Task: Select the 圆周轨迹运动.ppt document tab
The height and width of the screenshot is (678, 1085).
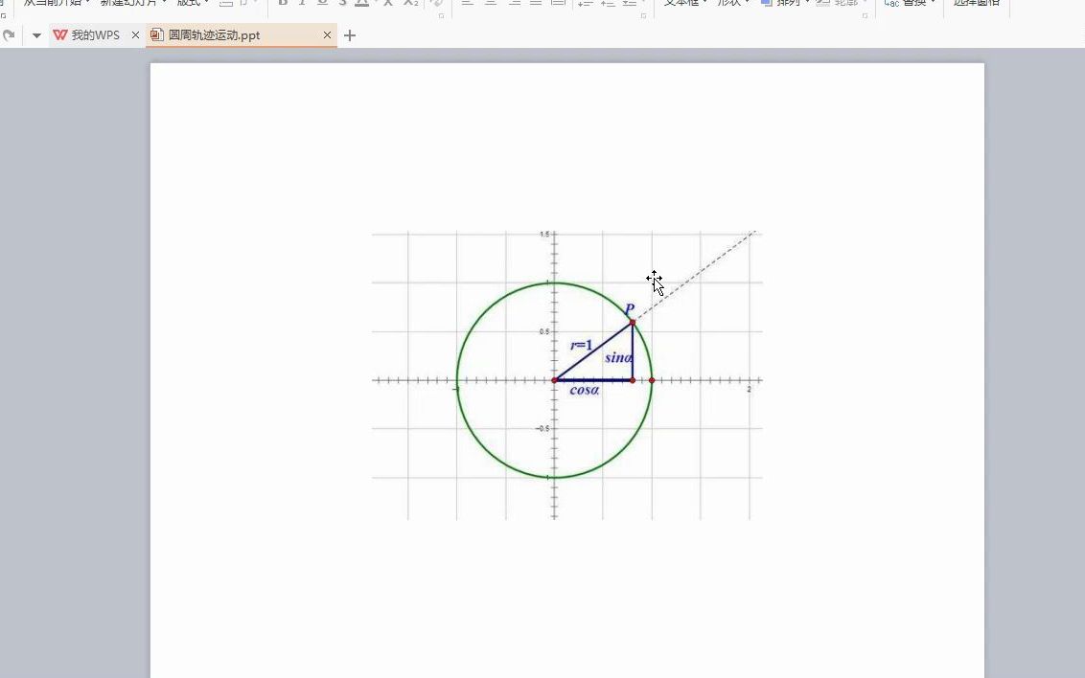Action: pyautogui.click(x=242, y=34)
